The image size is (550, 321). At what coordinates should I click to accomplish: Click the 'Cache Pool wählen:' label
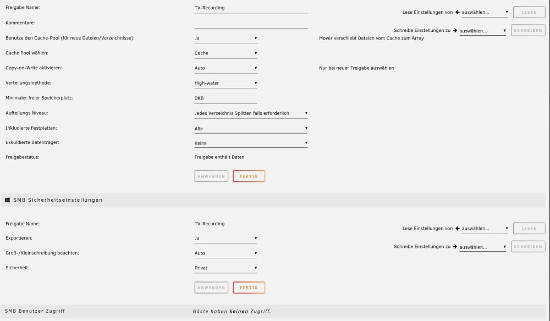pos(26,53)
